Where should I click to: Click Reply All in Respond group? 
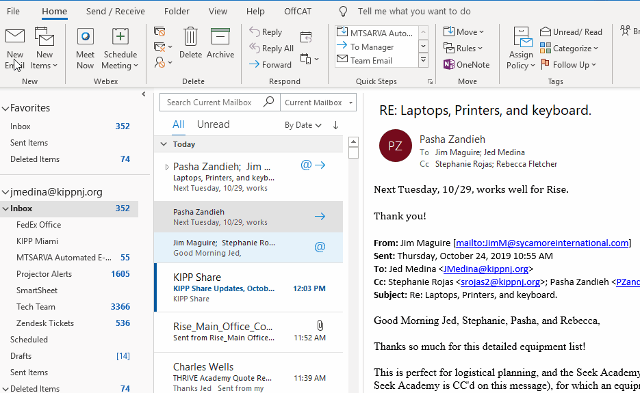272,48
